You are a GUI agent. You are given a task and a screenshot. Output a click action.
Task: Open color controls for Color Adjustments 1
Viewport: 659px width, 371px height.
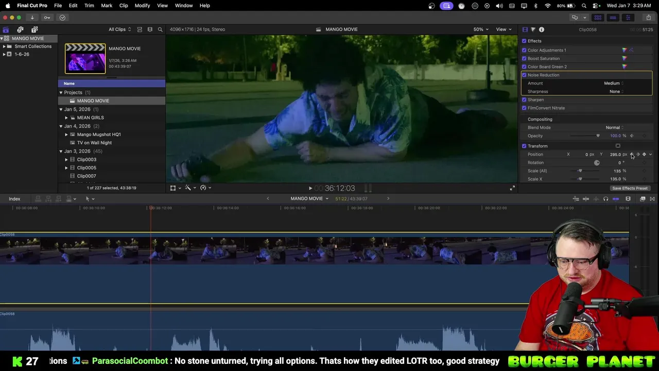coord(625,50)
